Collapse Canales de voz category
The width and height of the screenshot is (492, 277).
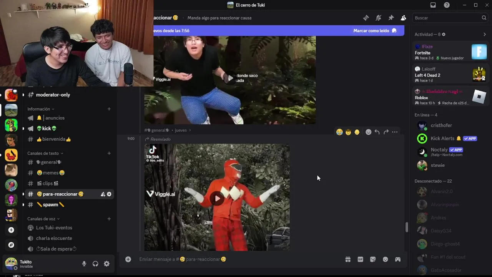(x=43, y=219)
